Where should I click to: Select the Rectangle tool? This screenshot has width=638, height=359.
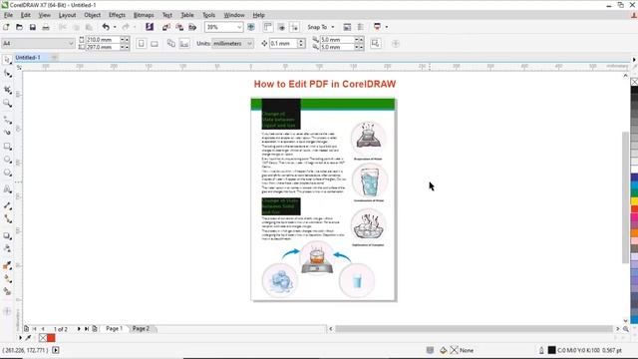[7, 147]
